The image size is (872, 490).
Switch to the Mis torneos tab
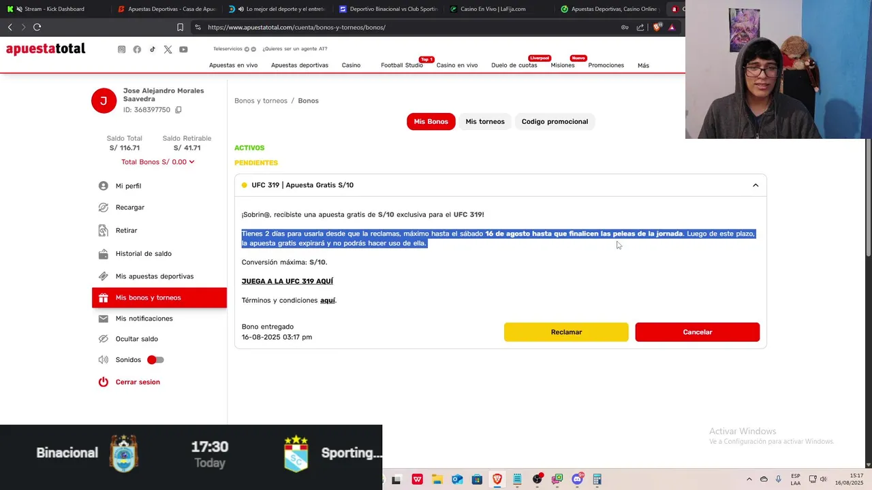[485, 122]
